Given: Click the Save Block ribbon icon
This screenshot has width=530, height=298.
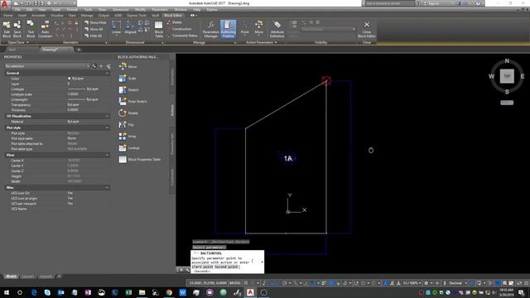Looking at the screenshot, I should pyautogui.click(x=17, y=29).
